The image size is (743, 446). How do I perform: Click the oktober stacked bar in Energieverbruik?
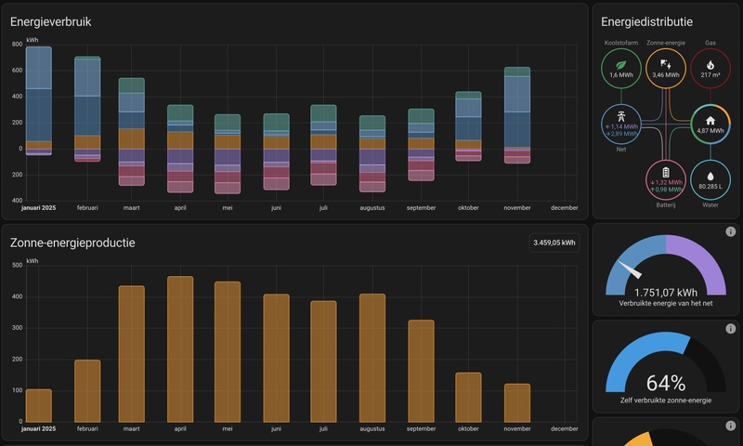coord(468,126)
